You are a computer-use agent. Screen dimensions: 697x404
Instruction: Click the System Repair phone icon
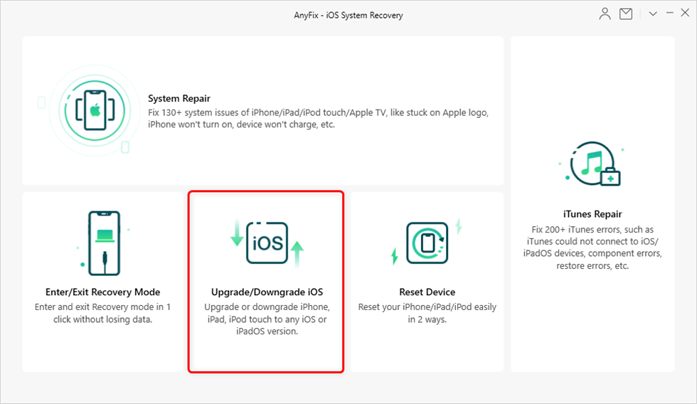tap(93, 110)
